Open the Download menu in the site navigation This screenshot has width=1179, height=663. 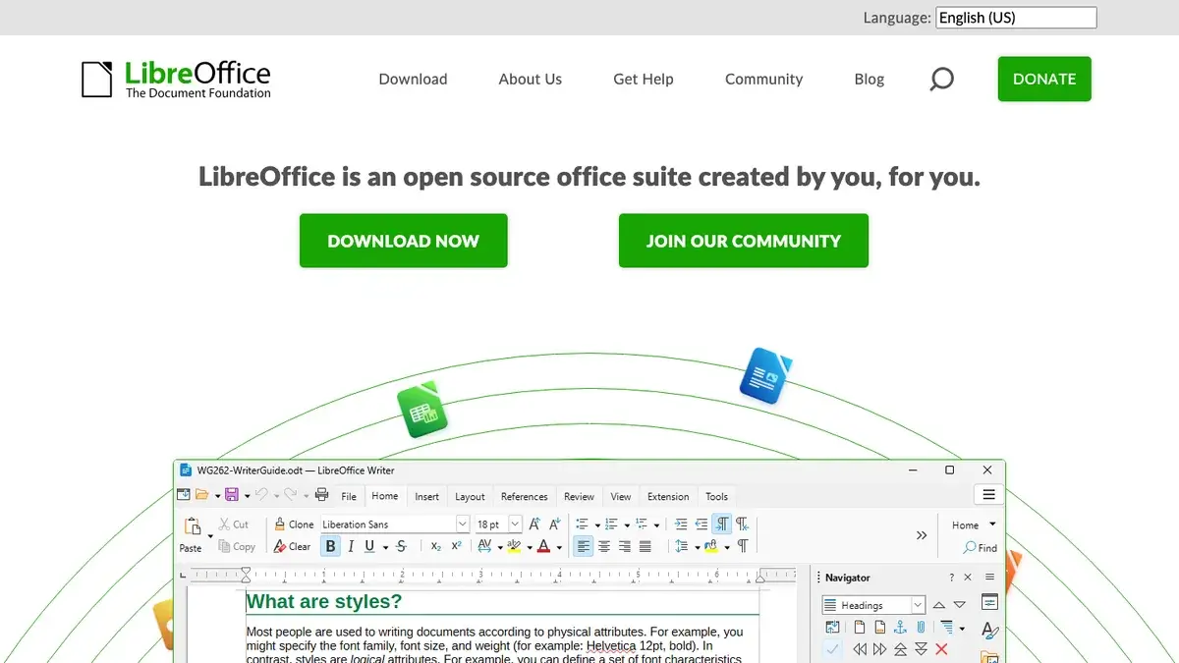(413, 79)
